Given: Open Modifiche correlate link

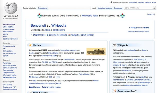Looking at the screenshot, I should click(x=10, y=65).
